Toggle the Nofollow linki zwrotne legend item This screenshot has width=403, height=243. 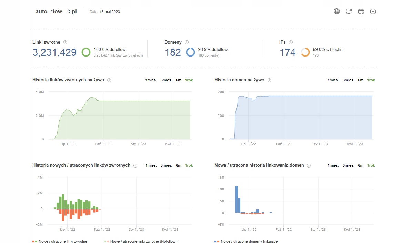coord(141,241)
